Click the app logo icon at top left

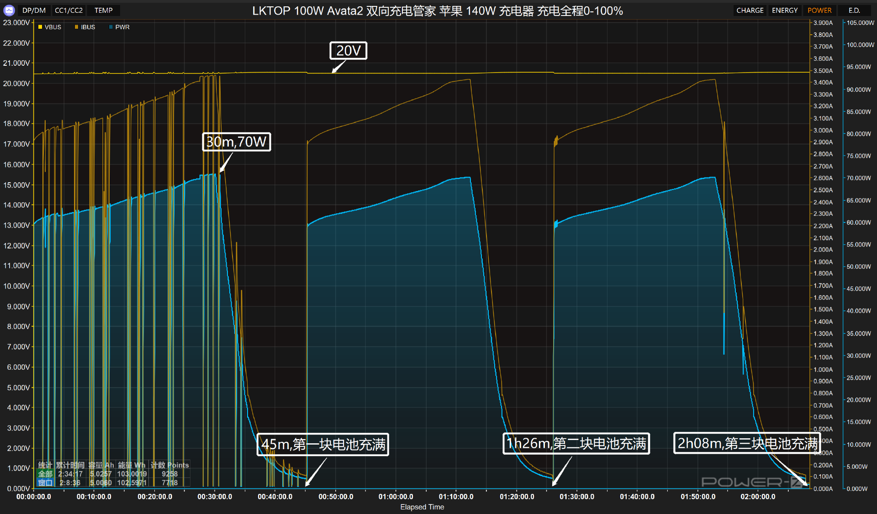pos(9,10)
